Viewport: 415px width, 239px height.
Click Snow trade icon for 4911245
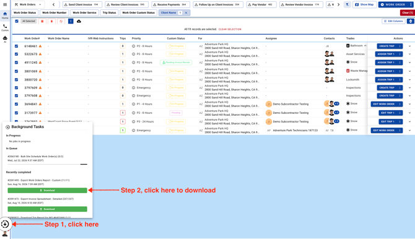(x=347, y=62)
